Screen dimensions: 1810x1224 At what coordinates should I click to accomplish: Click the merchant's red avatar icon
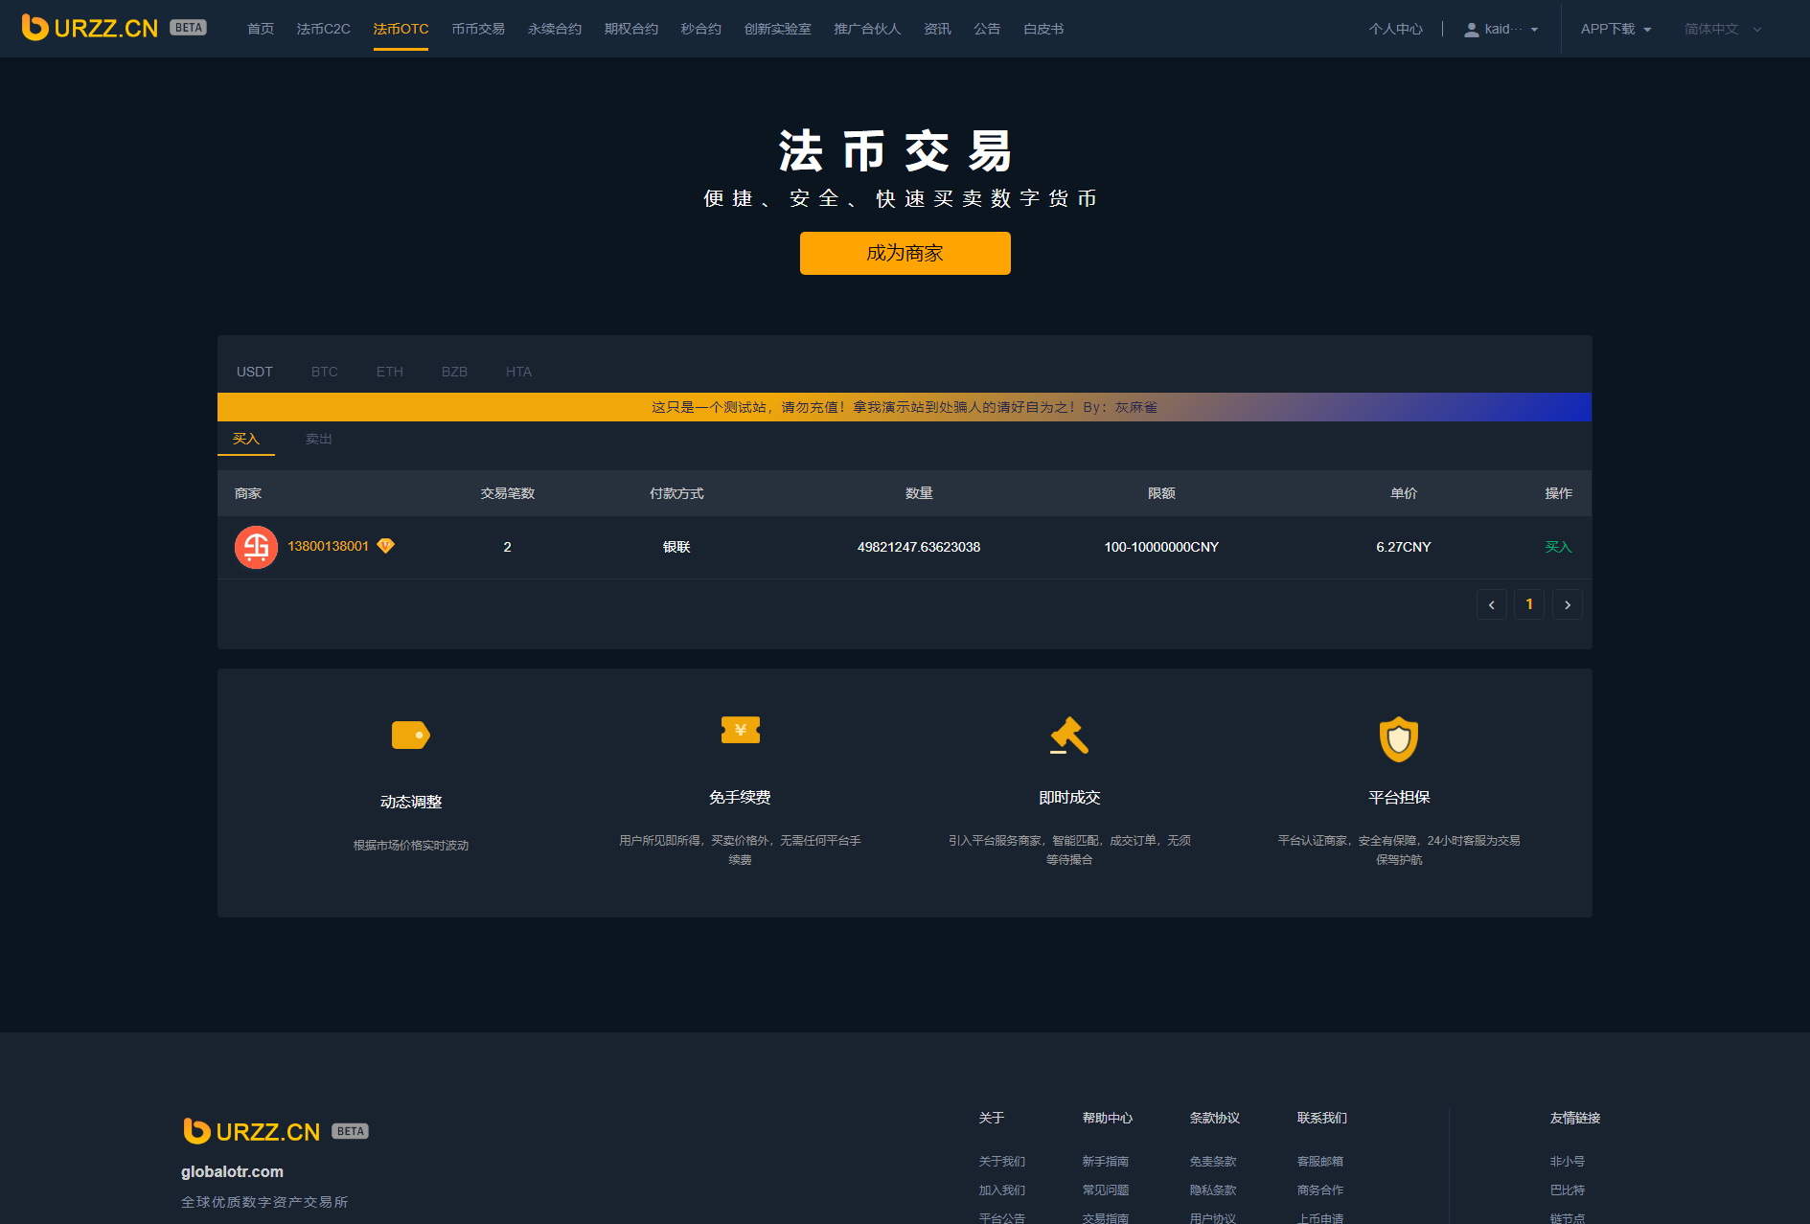point(256,547)
